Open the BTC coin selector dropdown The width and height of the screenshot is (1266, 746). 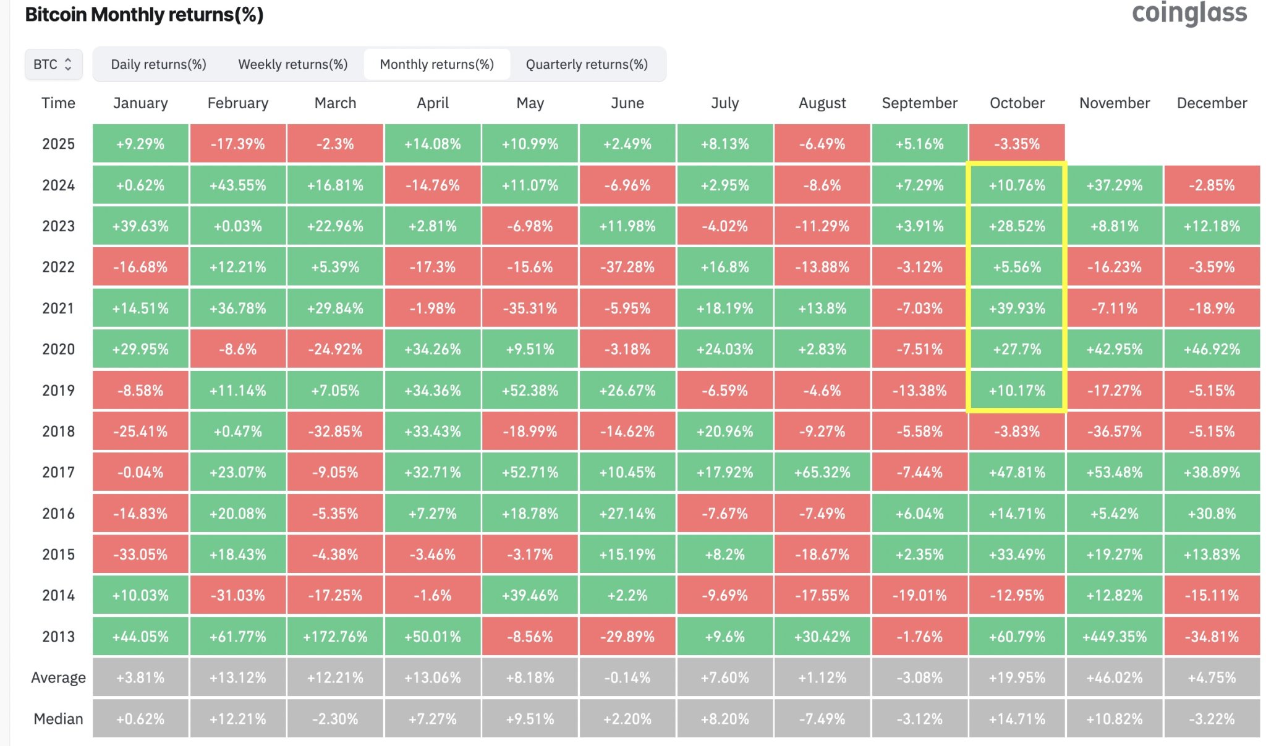point(53,64)
